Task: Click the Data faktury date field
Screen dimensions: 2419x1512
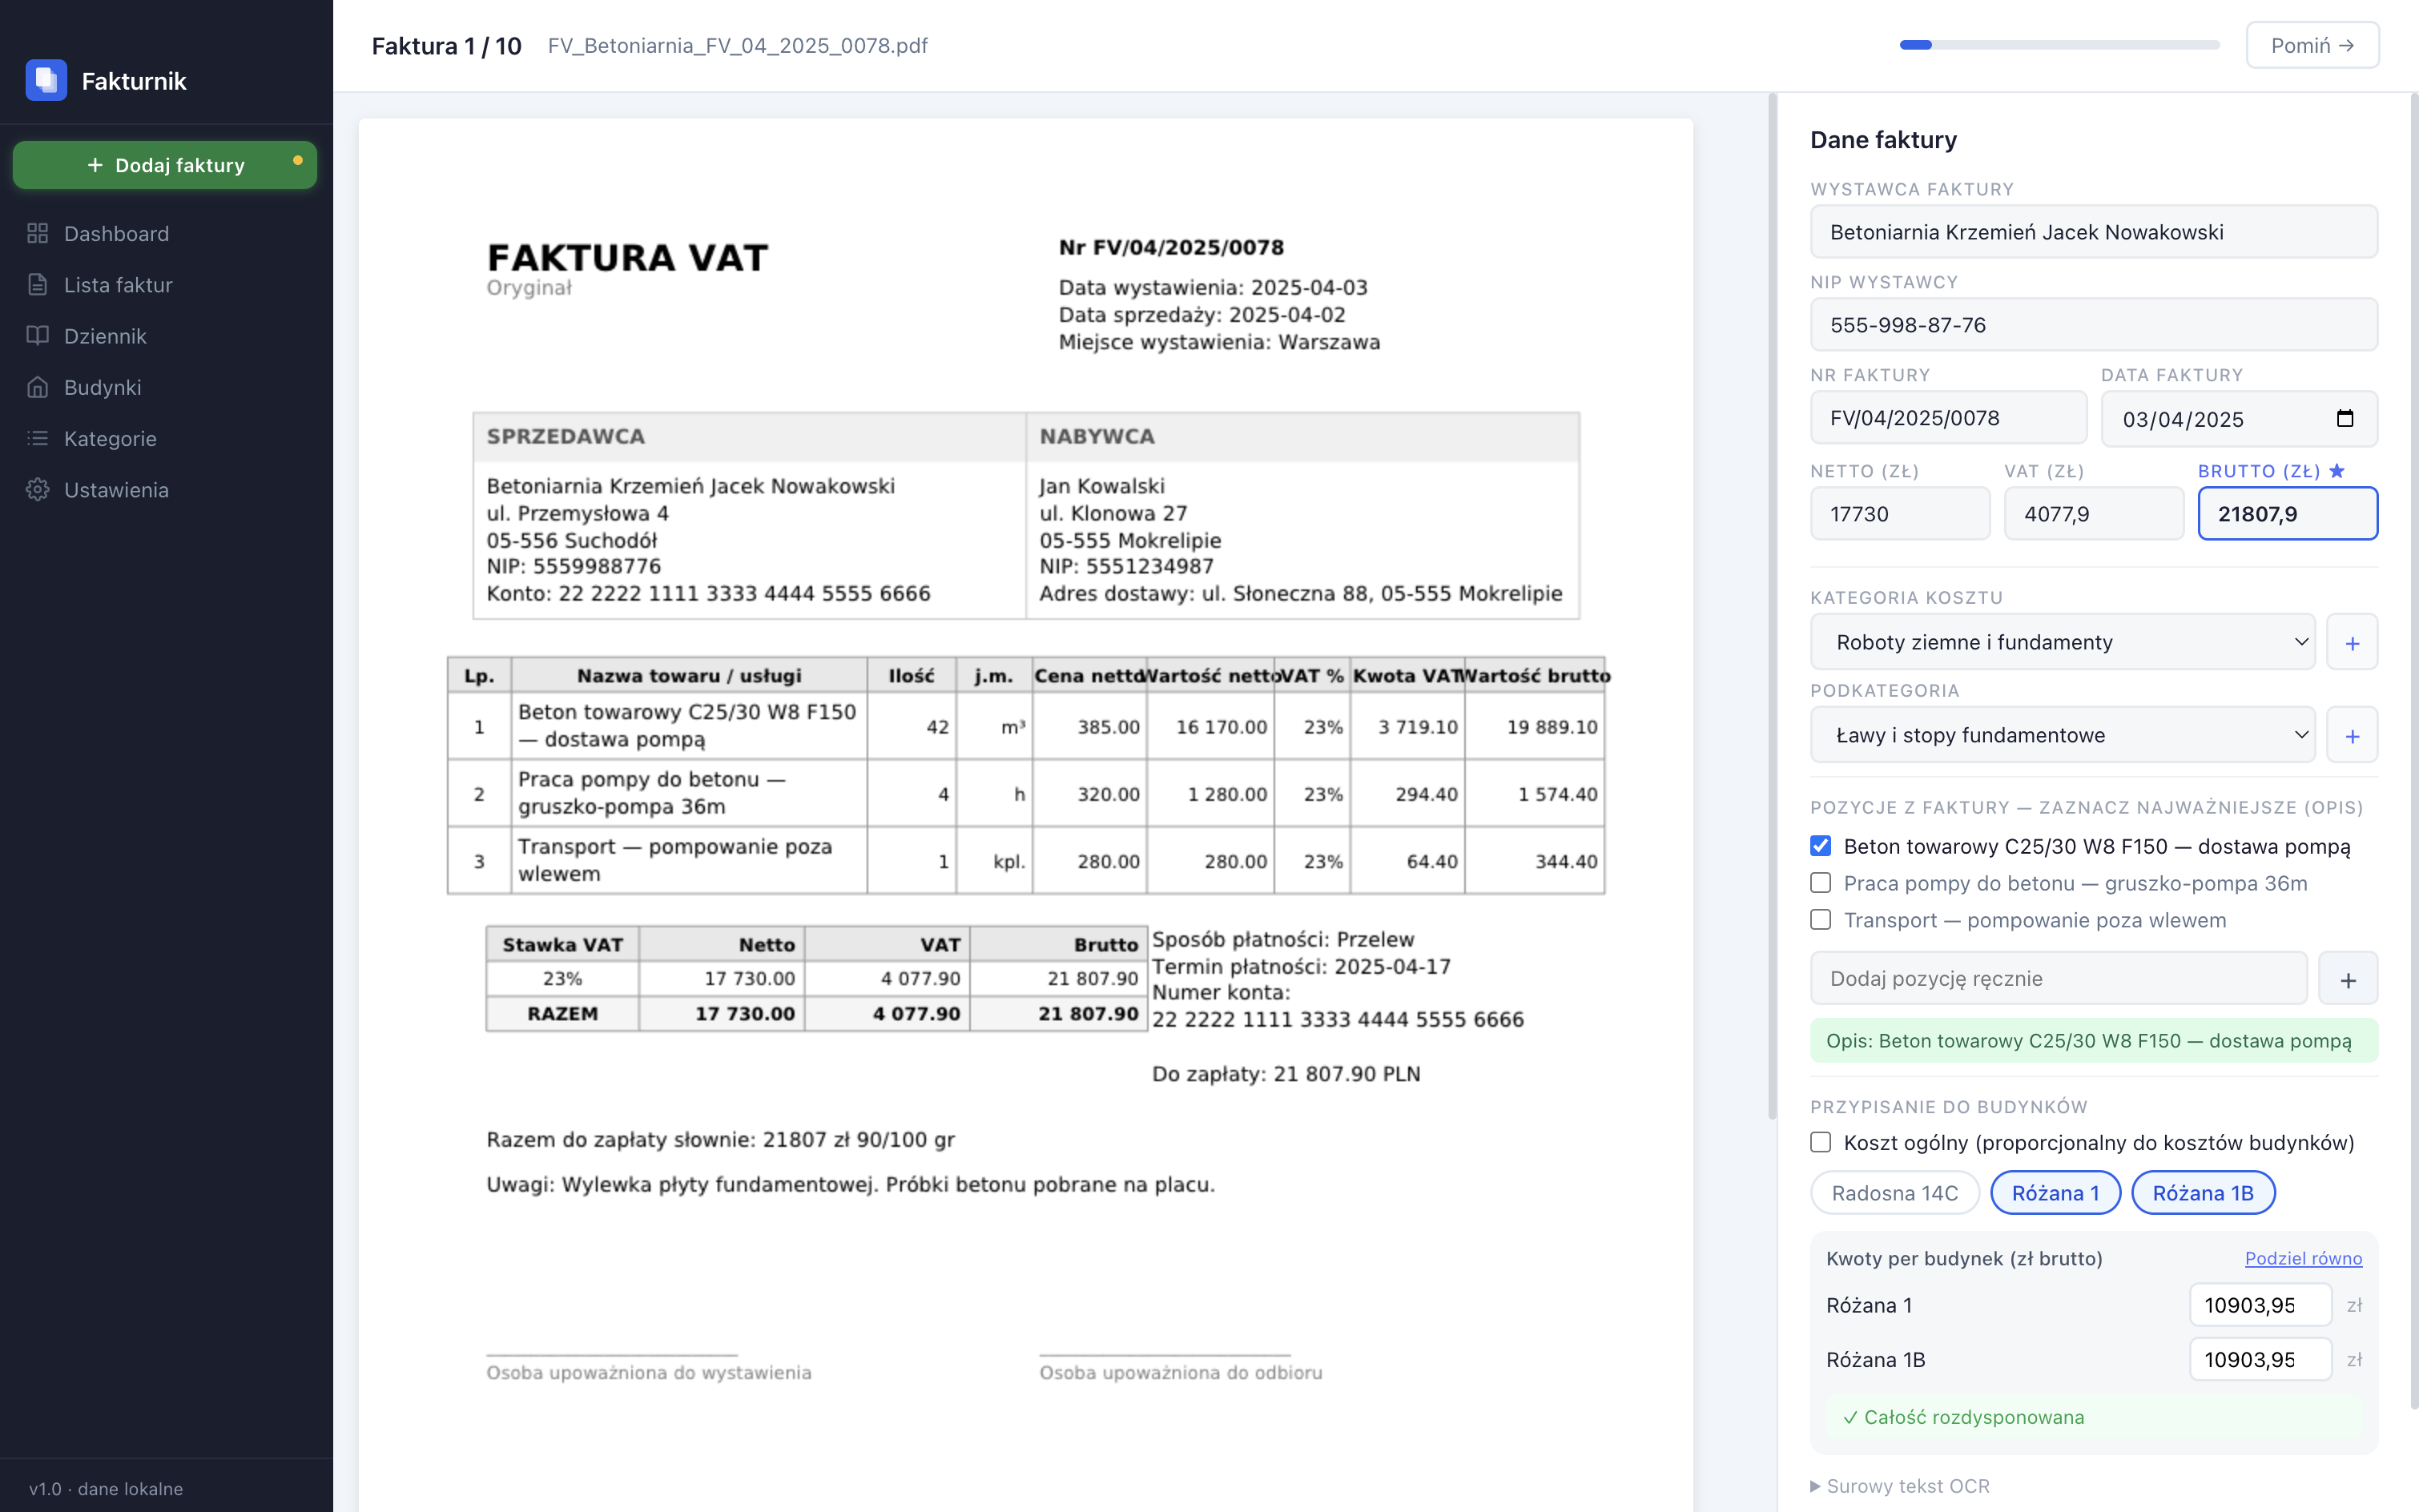Action: (x=2239, y=419)
